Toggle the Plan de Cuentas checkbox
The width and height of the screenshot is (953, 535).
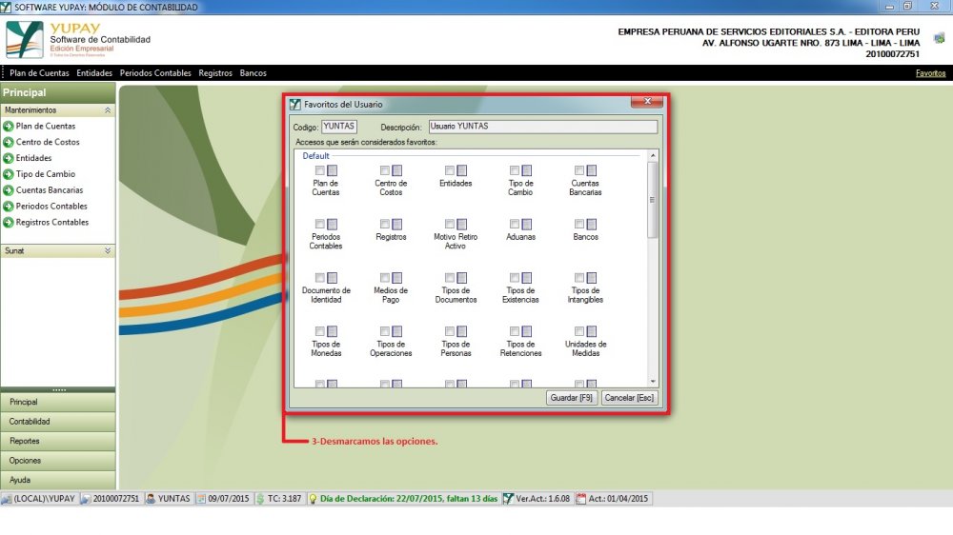click(x=319, y=170)
